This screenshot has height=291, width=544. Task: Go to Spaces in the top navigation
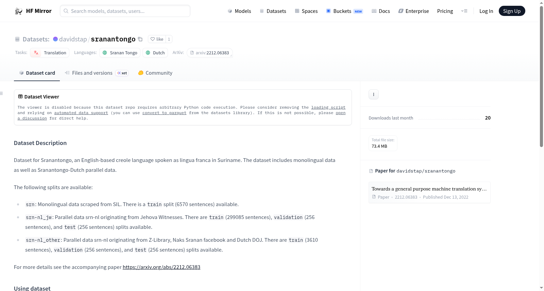pyautogui.click(x=306, y=11)
